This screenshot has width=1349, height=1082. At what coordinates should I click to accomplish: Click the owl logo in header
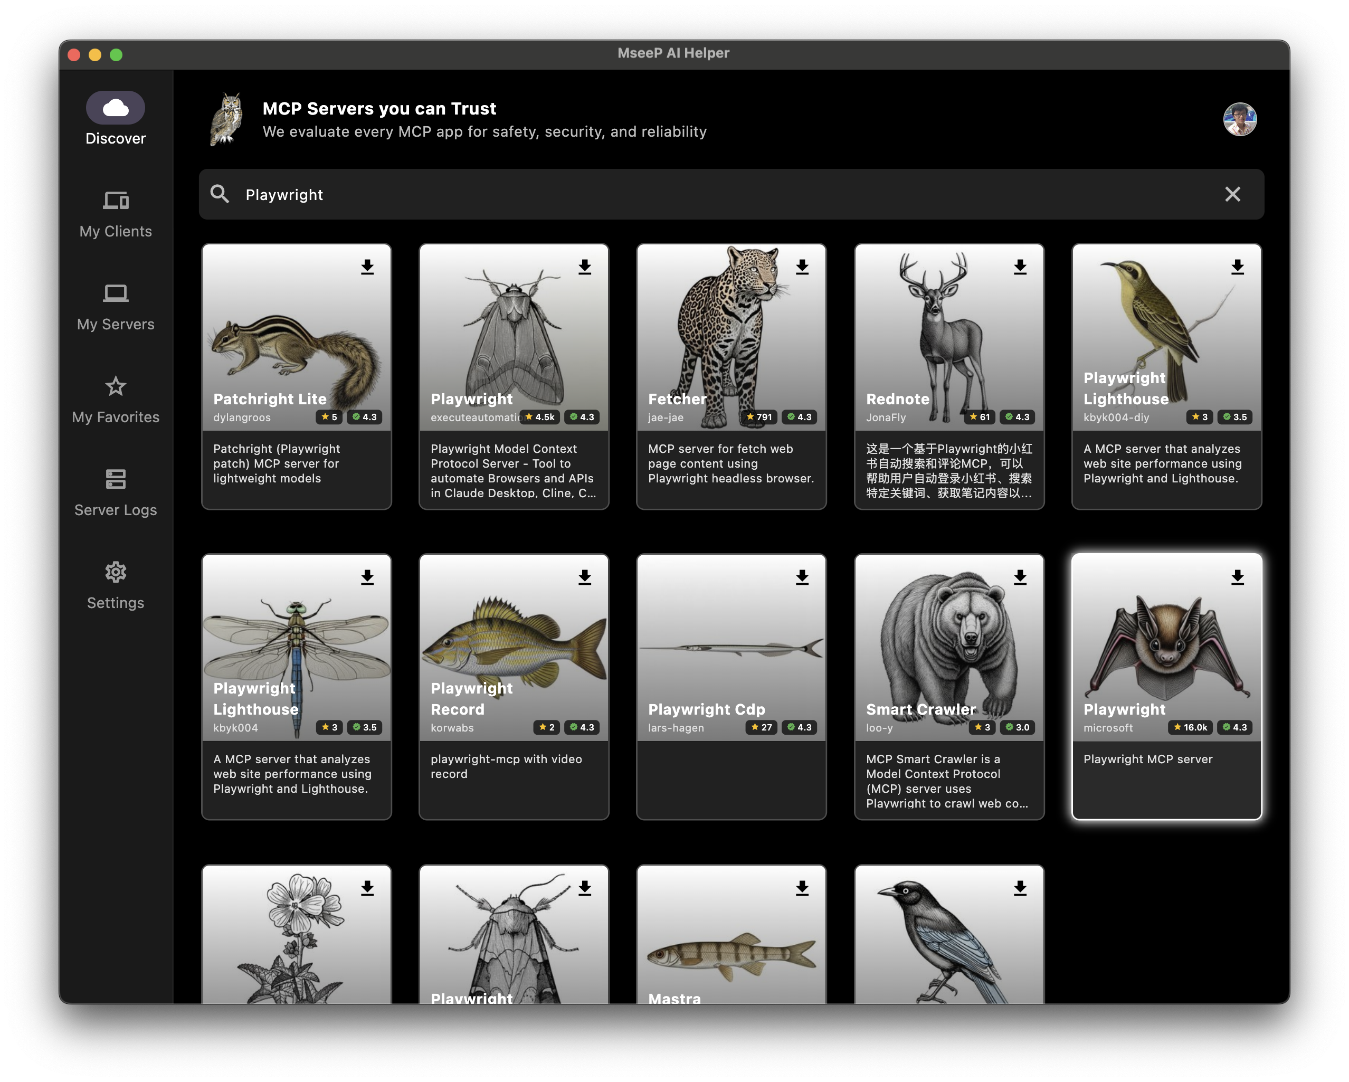pyautogui.click(x=226, y=119)
